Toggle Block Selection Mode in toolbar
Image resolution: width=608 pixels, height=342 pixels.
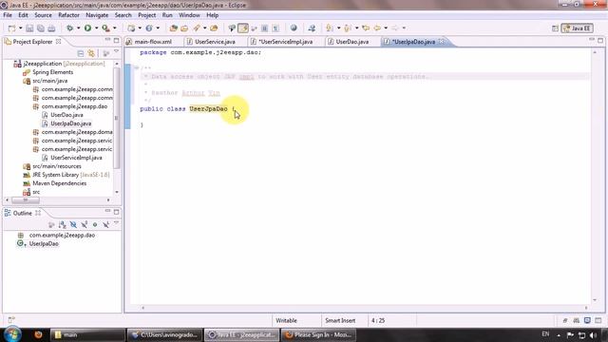264,28
